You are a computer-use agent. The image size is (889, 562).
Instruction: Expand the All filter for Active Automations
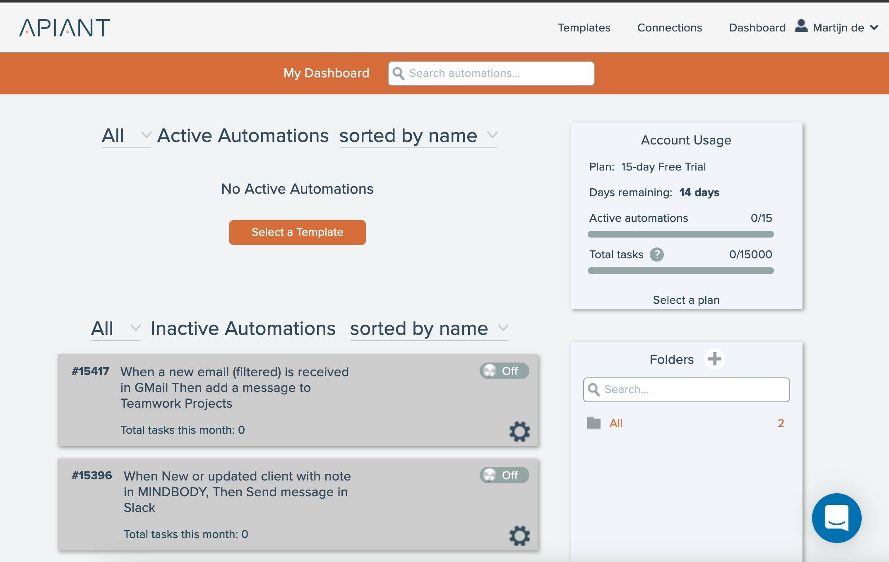click(126, 136)
